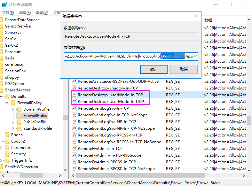Click the 数值名称 field showing RemoteDesktop-UserMode-In-TCP

click(x=130, y=36)
